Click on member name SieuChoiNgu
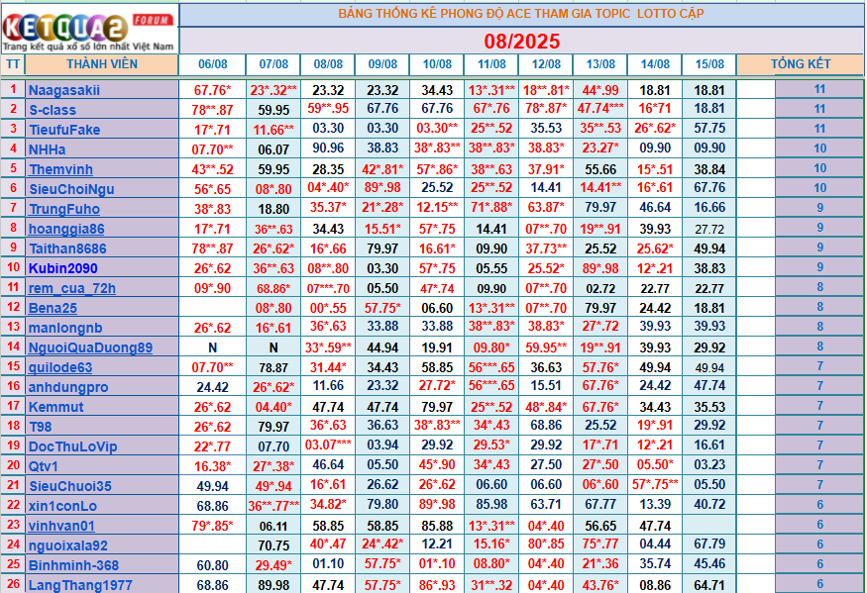This screenshot has width=867, height=593. (x=71, y=189)
